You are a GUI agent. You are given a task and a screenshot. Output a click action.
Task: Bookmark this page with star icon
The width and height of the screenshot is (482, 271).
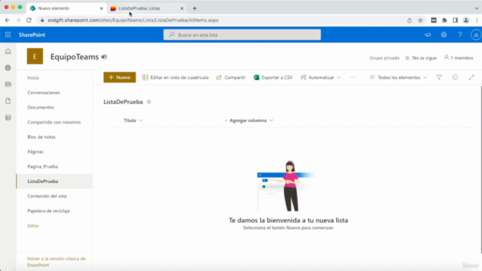(x=420, y=20)
